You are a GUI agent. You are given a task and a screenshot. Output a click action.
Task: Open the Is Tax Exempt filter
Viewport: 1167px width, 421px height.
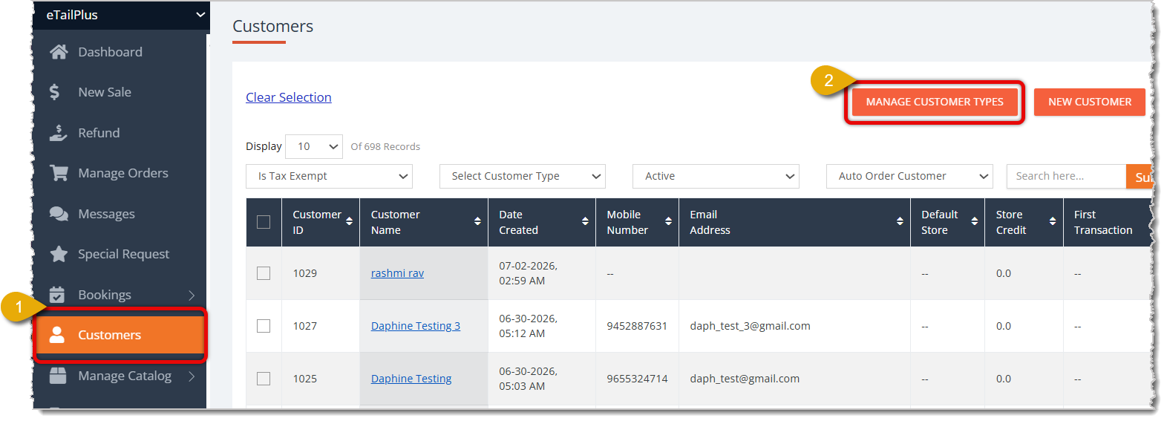(x=329, y=176)
